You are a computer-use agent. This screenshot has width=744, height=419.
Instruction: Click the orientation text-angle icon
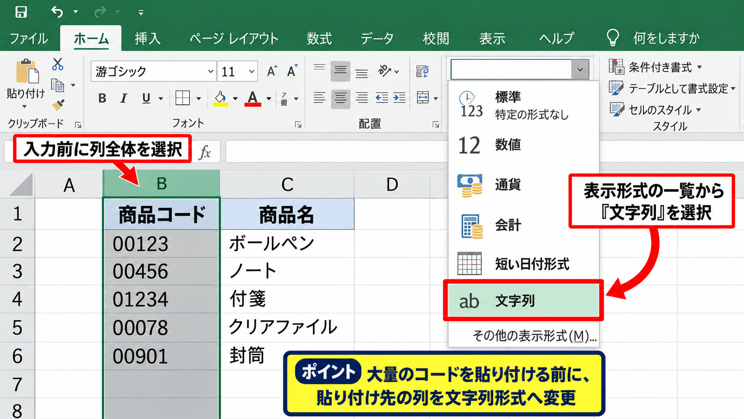384,71
